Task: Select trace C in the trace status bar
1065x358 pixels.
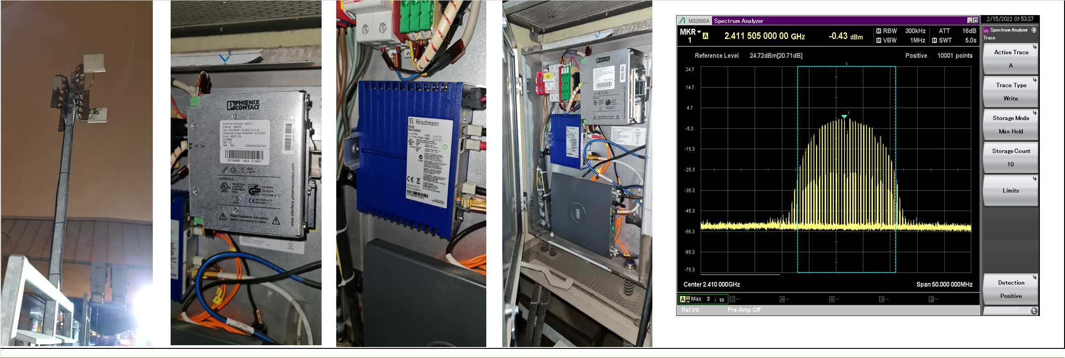Action: point(782,299)
